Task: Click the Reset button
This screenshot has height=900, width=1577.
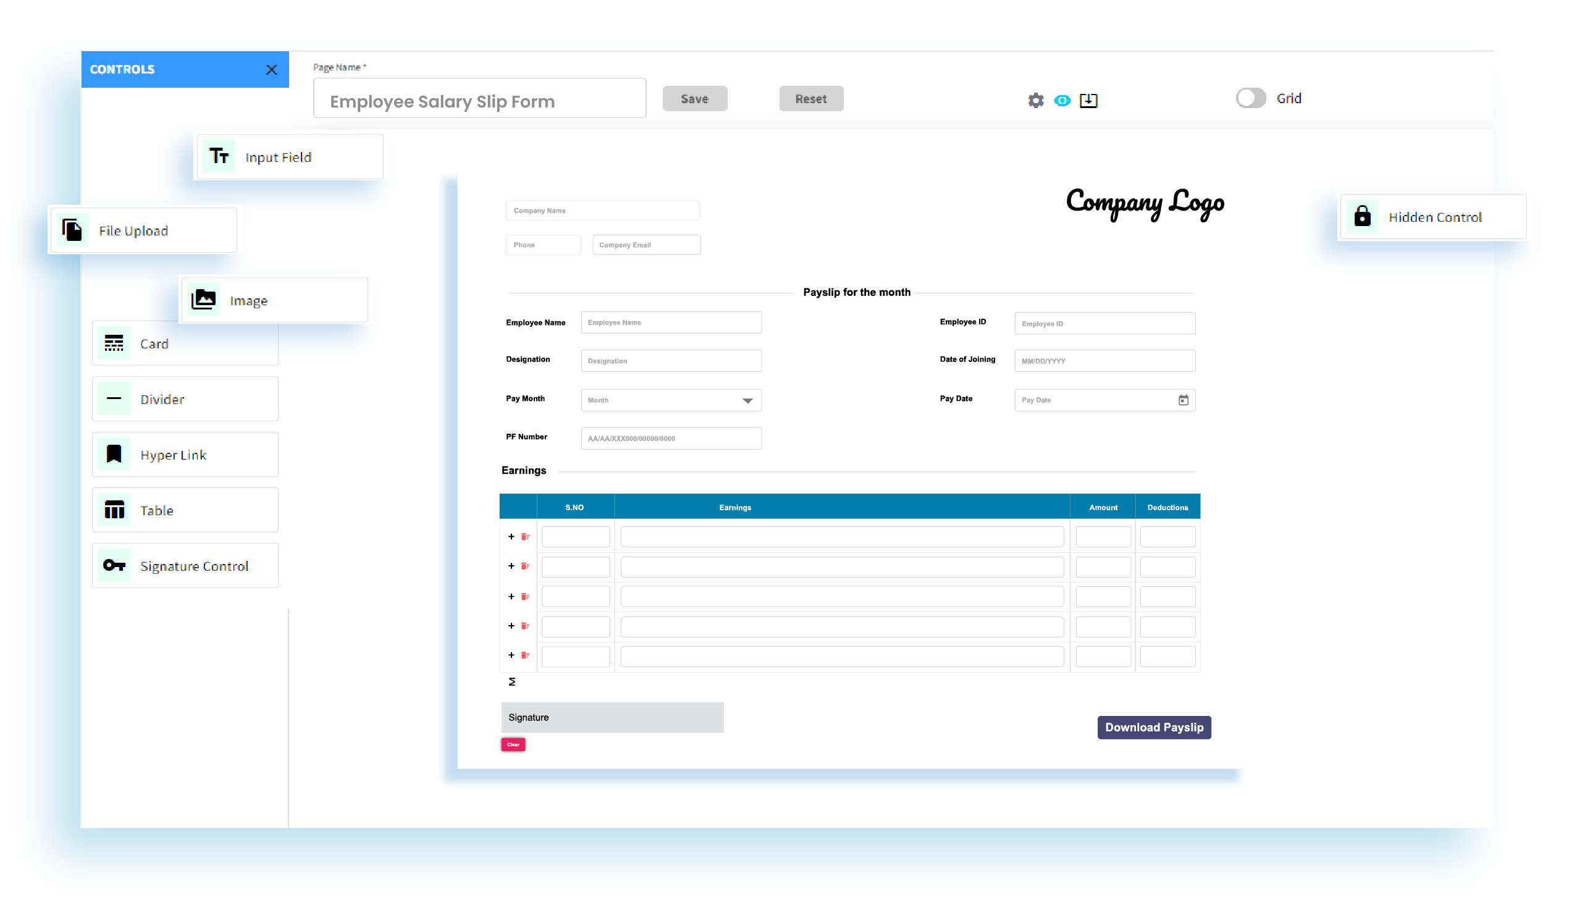Action: (x=811, y=98)
